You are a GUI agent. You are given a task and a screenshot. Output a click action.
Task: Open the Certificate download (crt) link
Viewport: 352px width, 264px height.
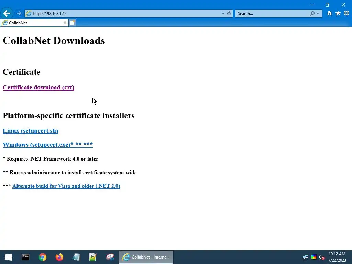pos(38,87)
